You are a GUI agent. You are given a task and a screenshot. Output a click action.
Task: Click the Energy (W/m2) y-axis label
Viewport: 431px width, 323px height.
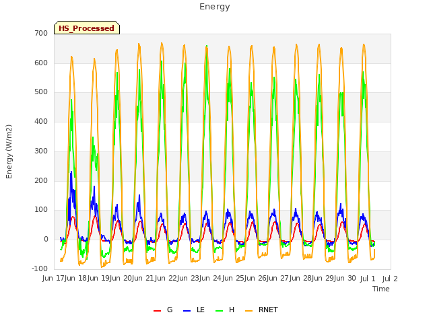pos(9,151)
